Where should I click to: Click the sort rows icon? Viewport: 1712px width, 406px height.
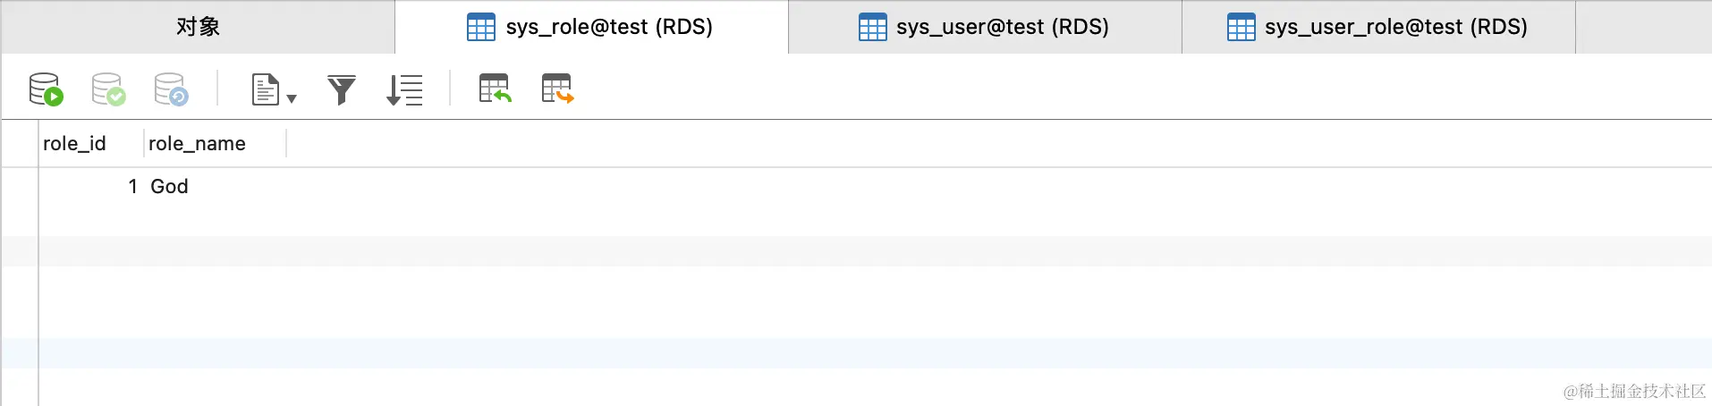tap(404, 89)
